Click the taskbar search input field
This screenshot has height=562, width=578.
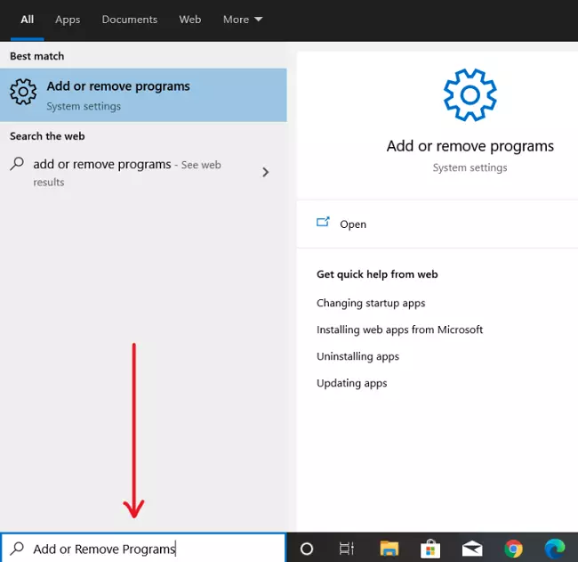[x=143, y=548]
